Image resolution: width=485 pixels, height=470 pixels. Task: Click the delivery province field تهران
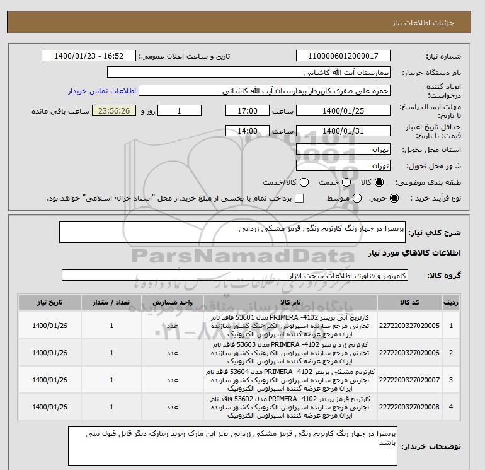coord(343,150)
